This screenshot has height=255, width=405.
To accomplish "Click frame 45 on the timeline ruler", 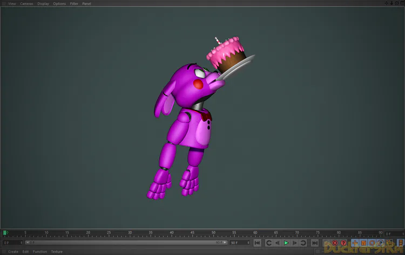I will click(x=192, y=233).
